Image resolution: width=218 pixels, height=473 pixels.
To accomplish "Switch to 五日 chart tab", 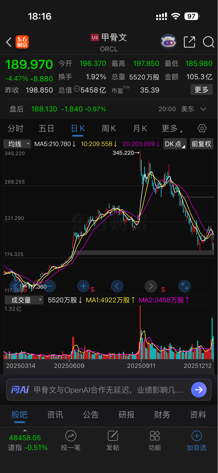I will 46,128.
